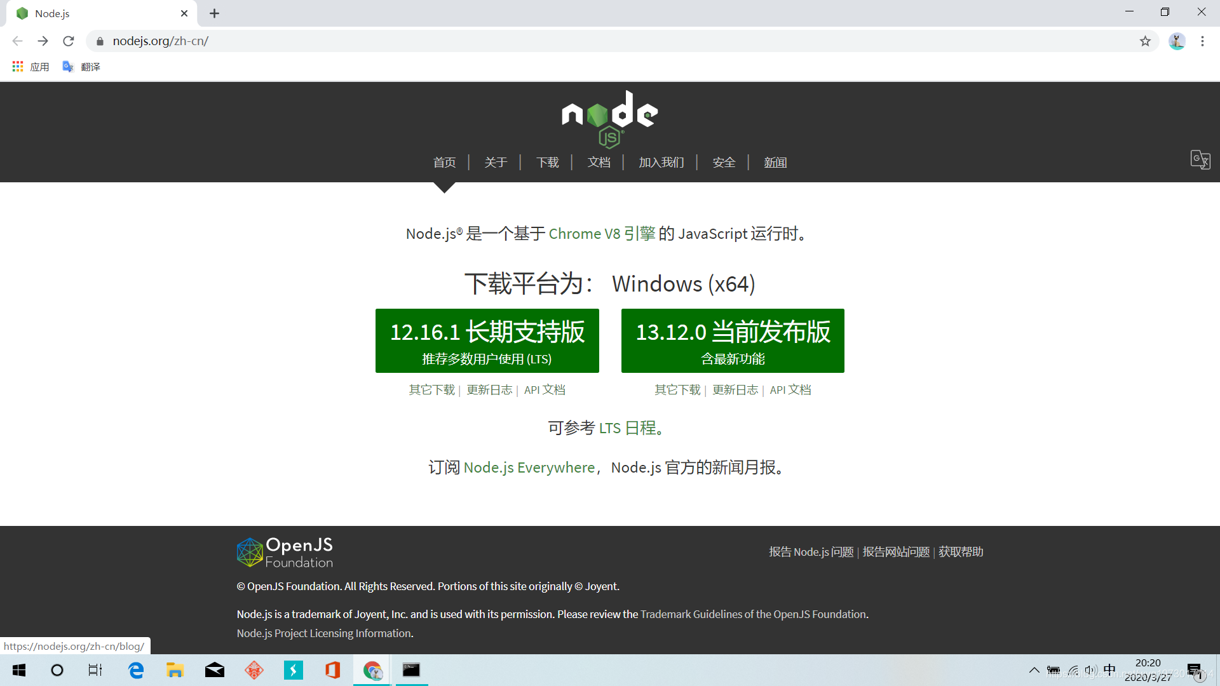The width and height of the screenshot is (1220, 686).
Task: Open 新闻 in nav menu
Action: click(775, 163)
